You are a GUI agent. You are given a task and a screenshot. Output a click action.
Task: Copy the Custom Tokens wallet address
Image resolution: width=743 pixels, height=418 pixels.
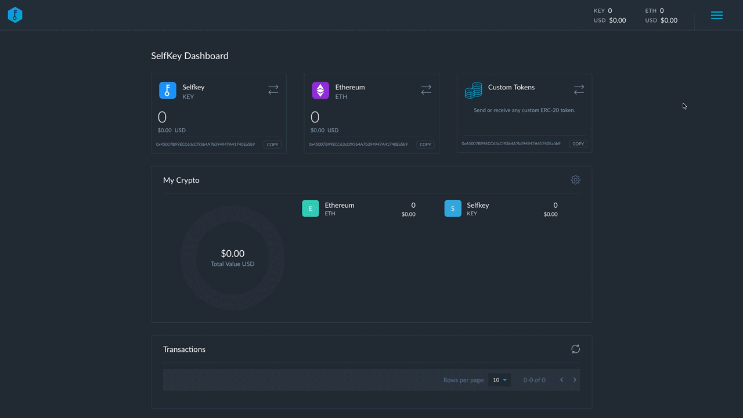click(x=578, y=144)
